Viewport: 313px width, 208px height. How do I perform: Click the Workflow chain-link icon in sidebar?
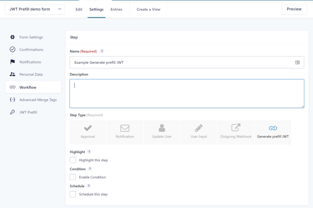tap(12, 87)
